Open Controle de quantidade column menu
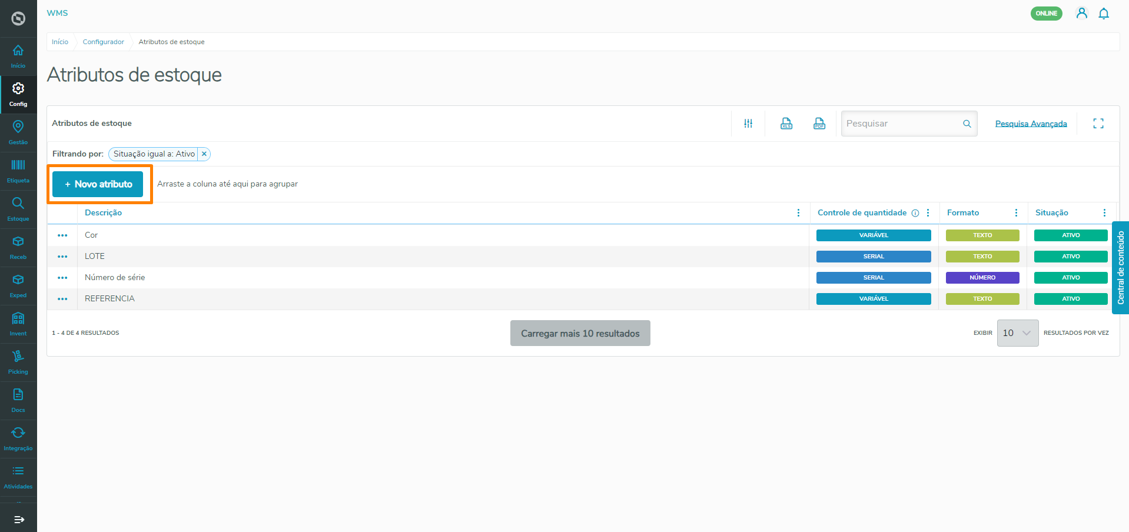Screen dimensions: 1129x532 tap(928, 213)
